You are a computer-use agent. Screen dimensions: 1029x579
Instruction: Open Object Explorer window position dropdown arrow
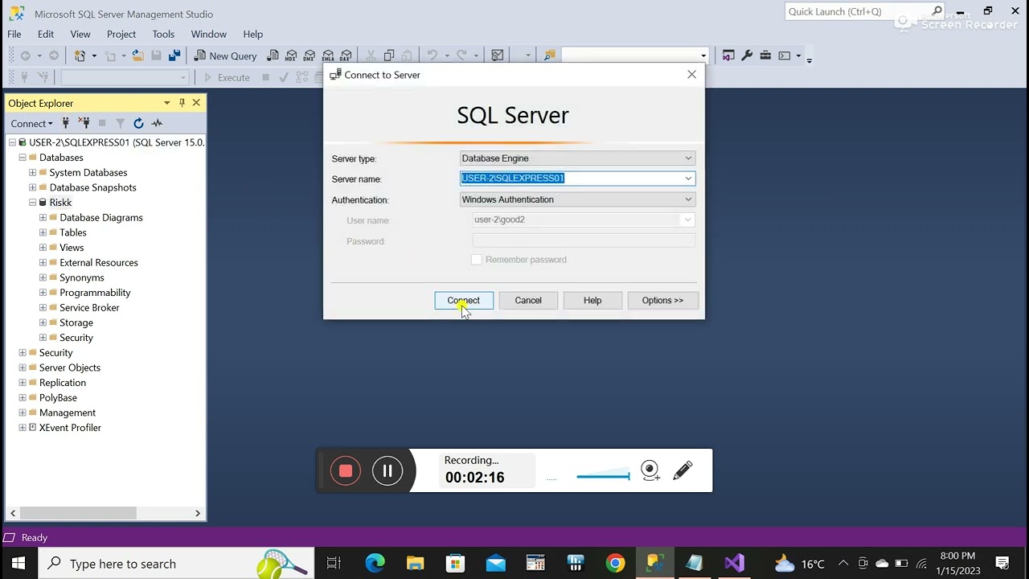(x=166, y=103)
